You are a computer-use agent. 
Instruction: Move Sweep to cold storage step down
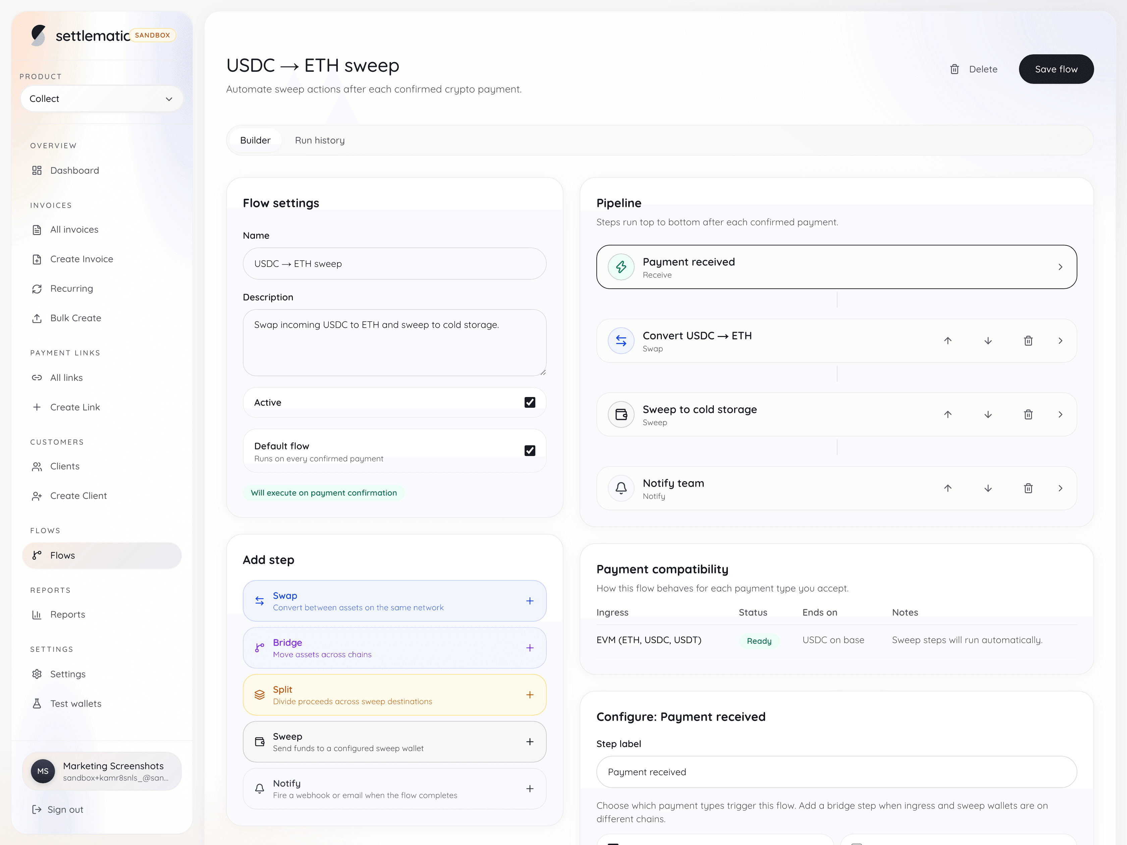tap(988, 414)
